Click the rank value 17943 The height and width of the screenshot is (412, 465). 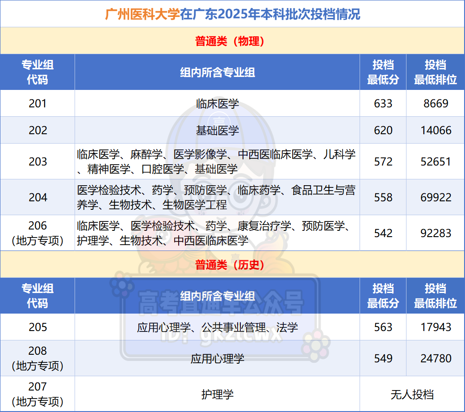coord(436,327)
